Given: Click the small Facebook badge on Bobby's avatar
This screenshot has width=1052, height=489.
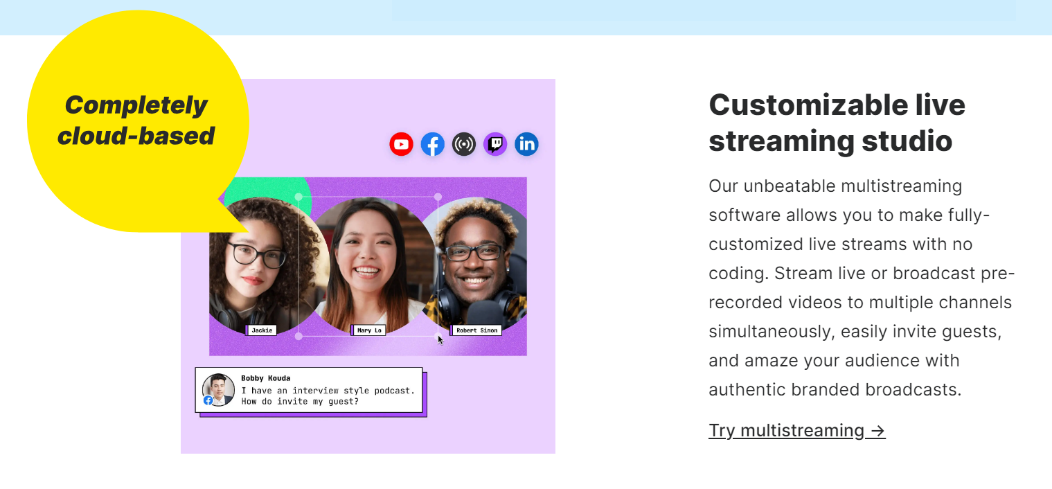Looking at the screenshot, I should [x=208, y=400].
